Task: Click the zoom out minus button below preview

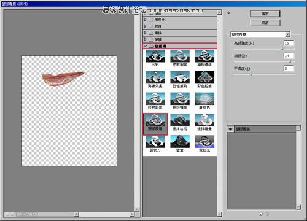Action: pos(7,214)
